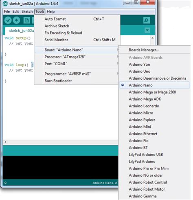193x200 pixels.
Task: Select Arduino Gemma board
Action: click(154, 196)
